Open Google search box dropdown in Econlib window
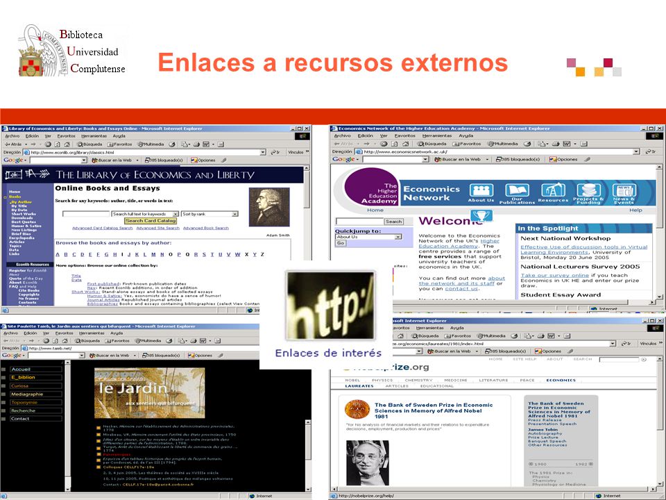Screen dimensions: 666x500 (x=84, y=160)
